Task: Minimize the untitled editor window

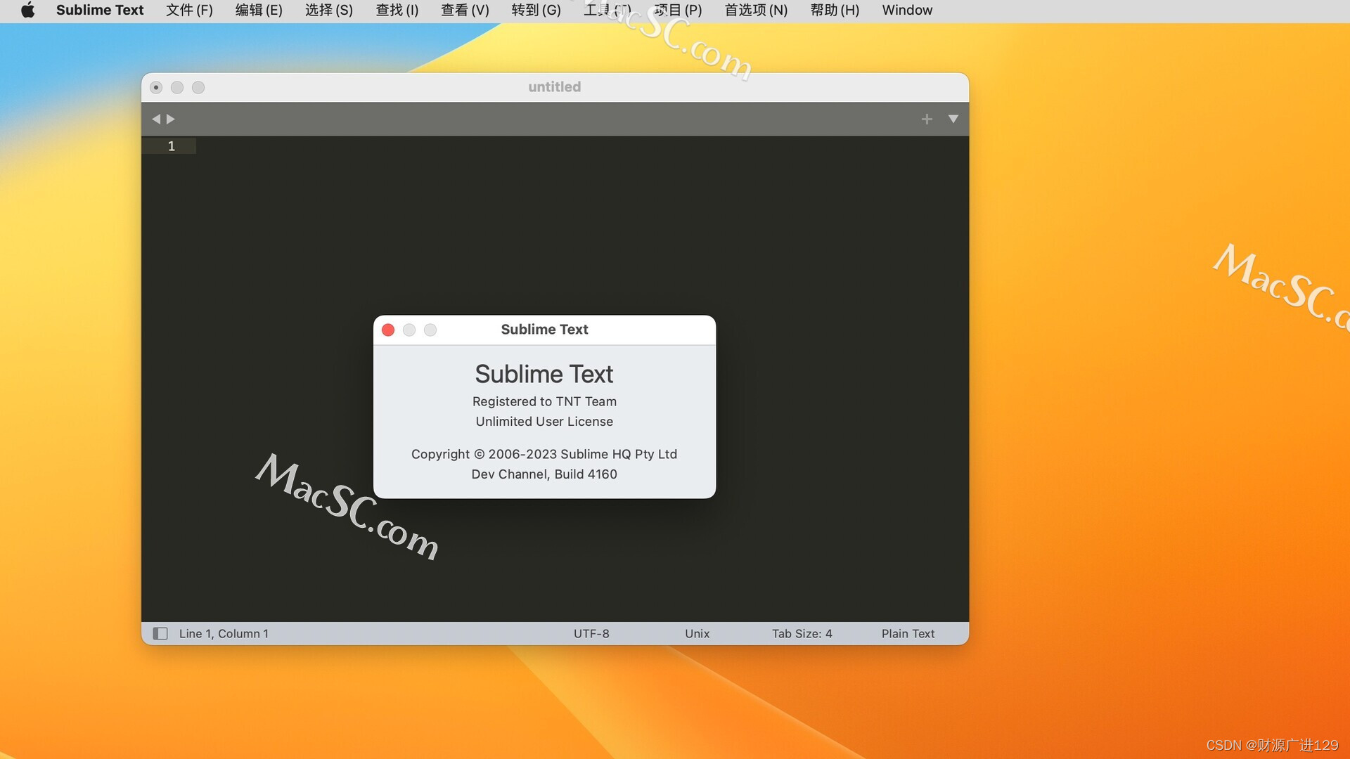Action: [177, 87]
